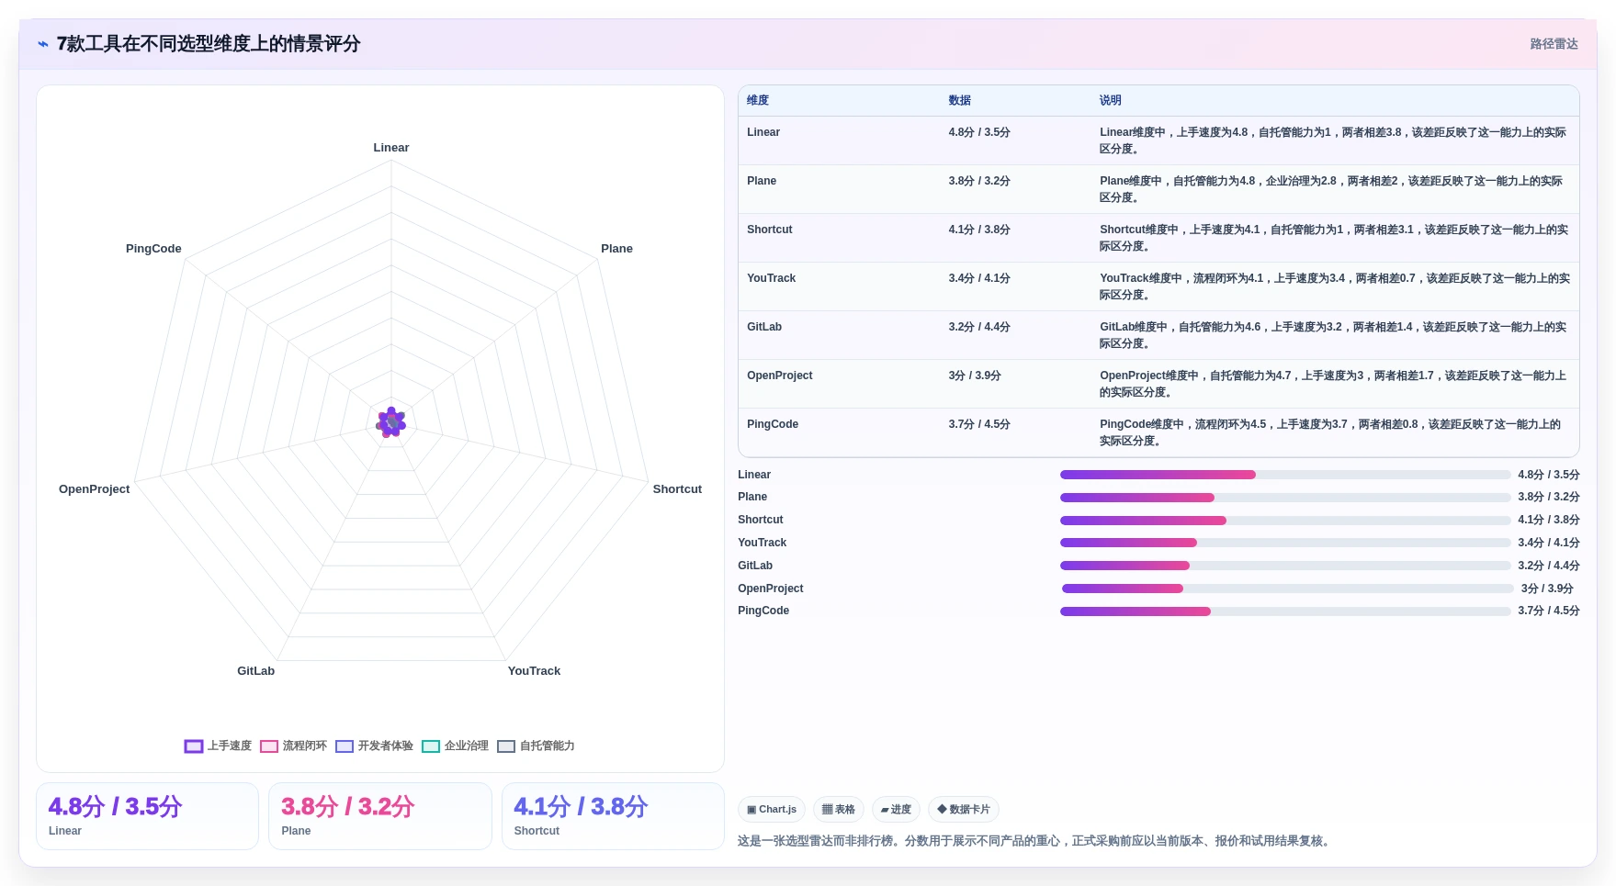
Task: Select the GitLab table row name
Action: (764, 327)
